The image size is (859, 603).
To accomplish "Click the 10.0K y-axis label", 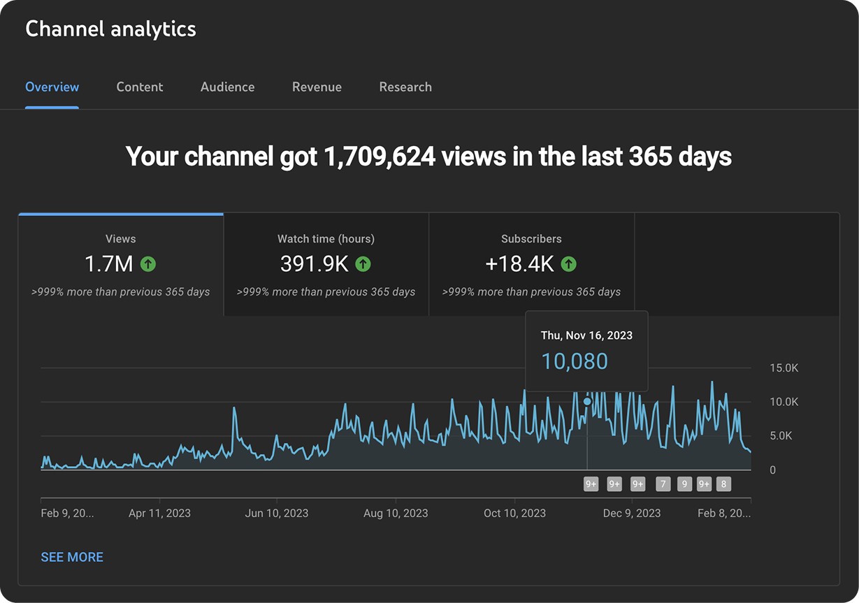I will 784,402.
